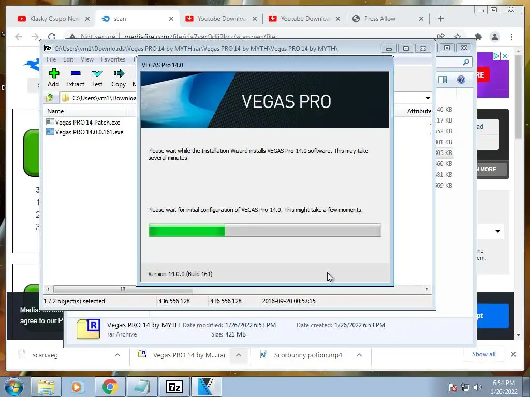Open scan.veg download item options arrow
Image resolution: width=530 pixels, height=397 pixels.
click(117, 355)
